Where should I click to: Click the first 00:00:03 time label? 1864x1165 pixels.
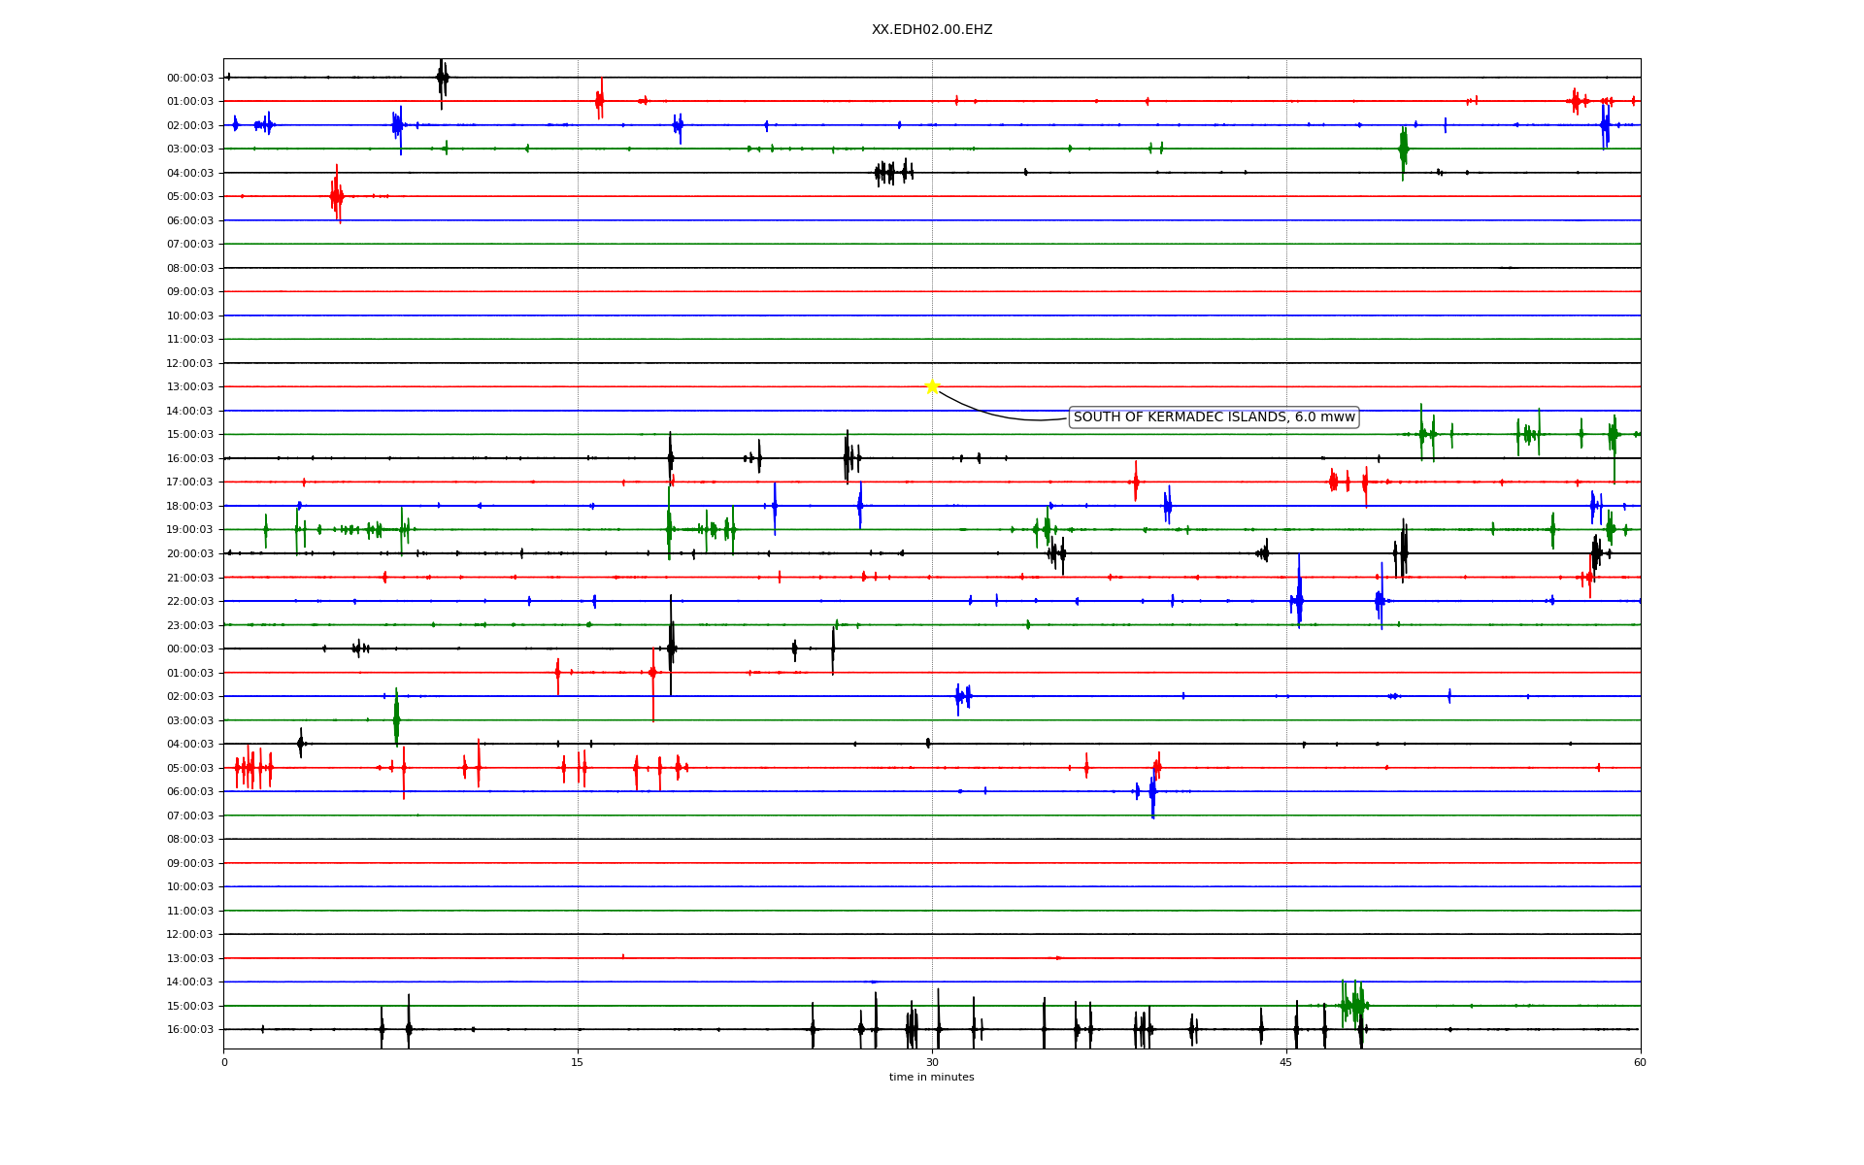point(190,78)
